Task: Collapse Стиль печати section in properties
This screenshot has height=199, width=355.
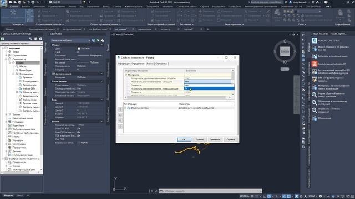Action: (x=102, y=81)
